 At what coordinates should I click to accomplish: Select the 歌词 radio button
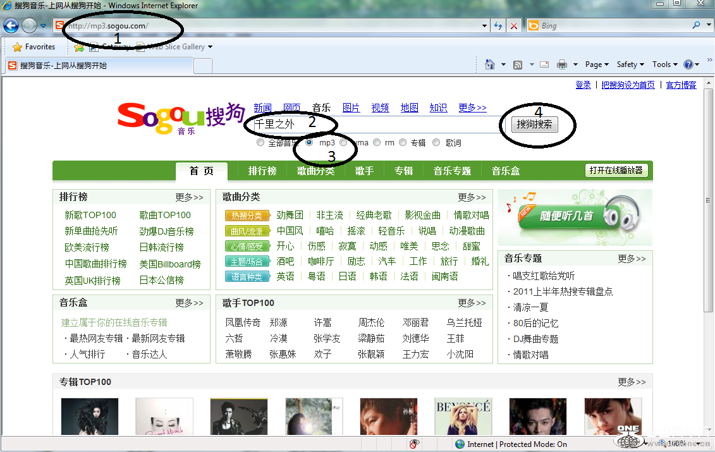436,142
